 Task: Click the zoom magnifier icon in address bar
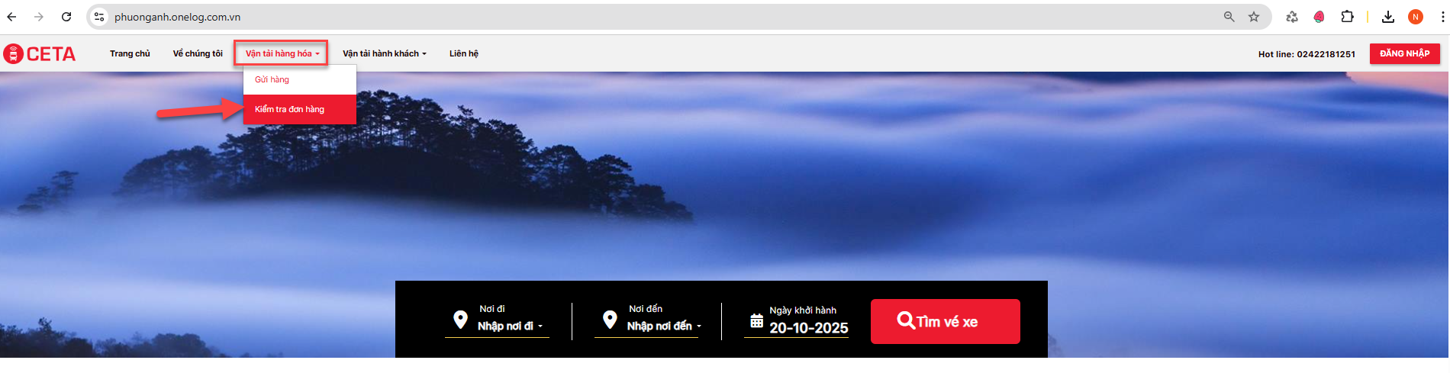coord(1229,17)
